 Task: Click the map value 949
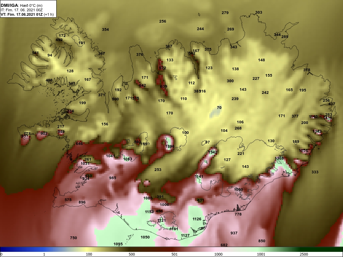[x=61, y=132]
